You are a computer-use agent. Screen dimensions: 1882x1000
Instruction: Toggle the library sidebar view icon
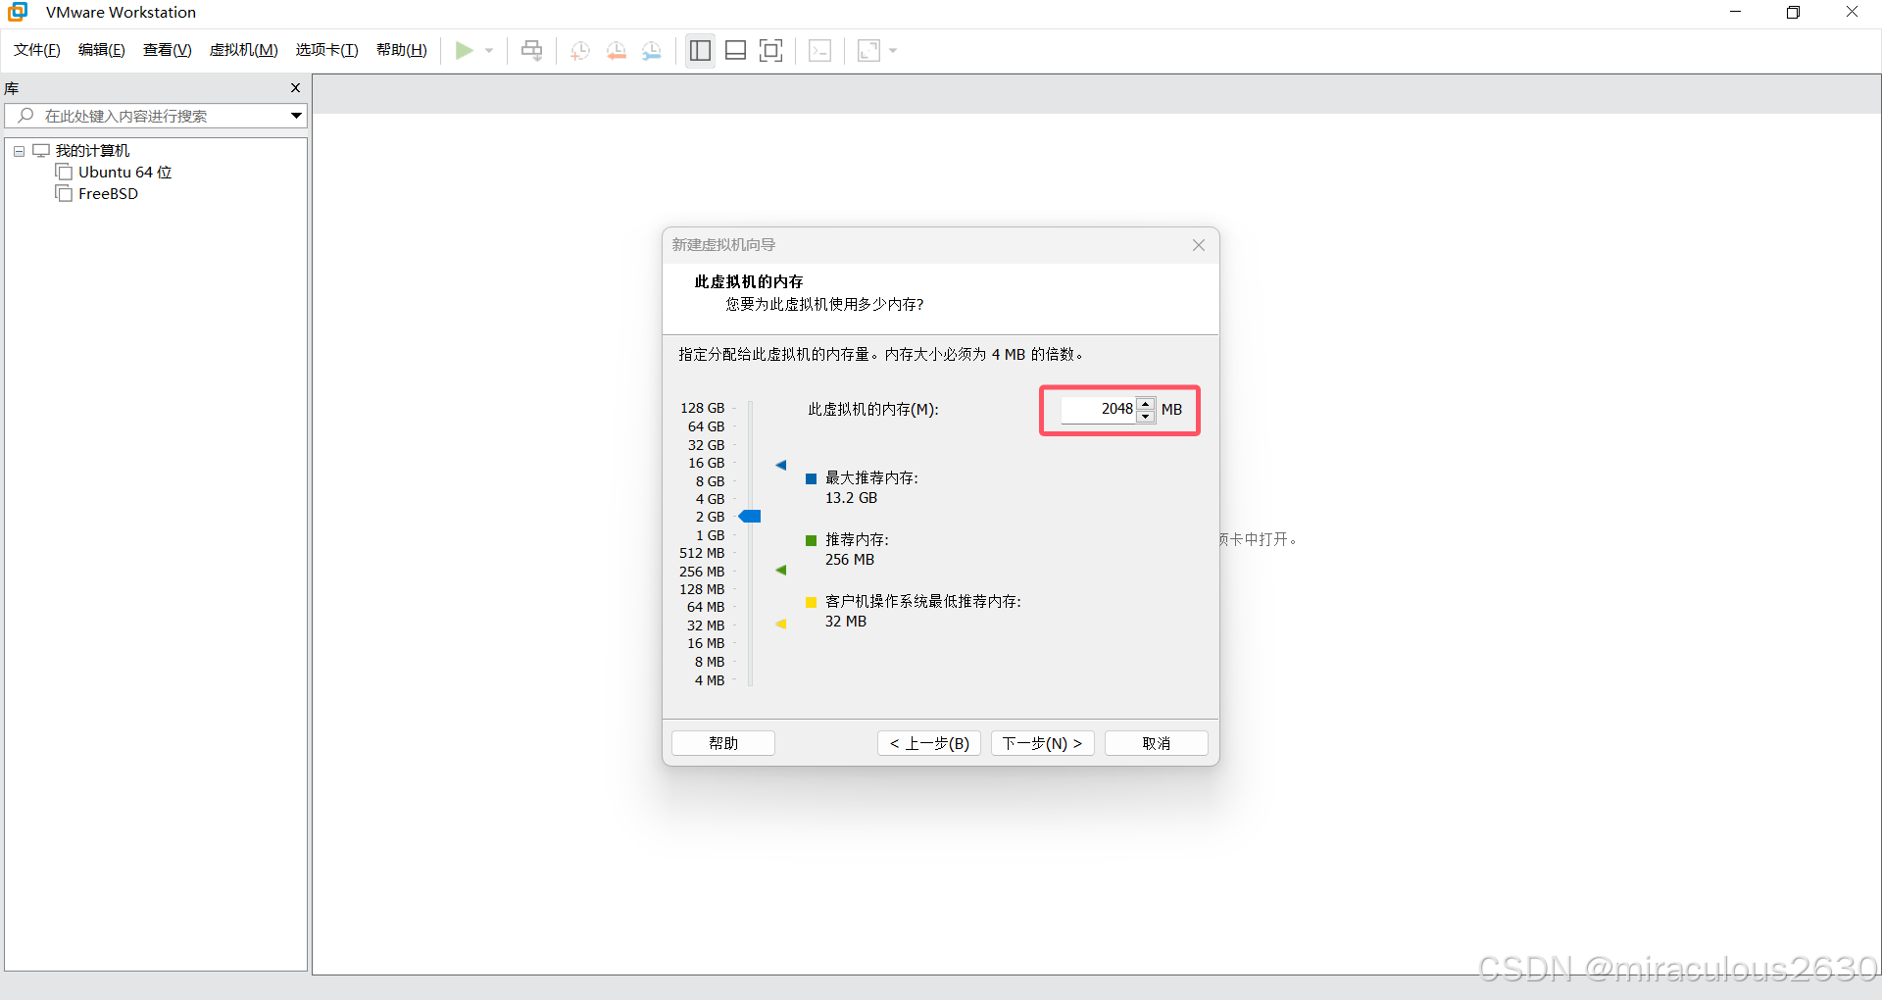(700, 50)
